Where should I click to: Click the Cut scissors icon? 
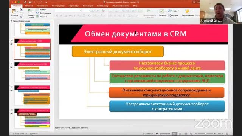21,9
